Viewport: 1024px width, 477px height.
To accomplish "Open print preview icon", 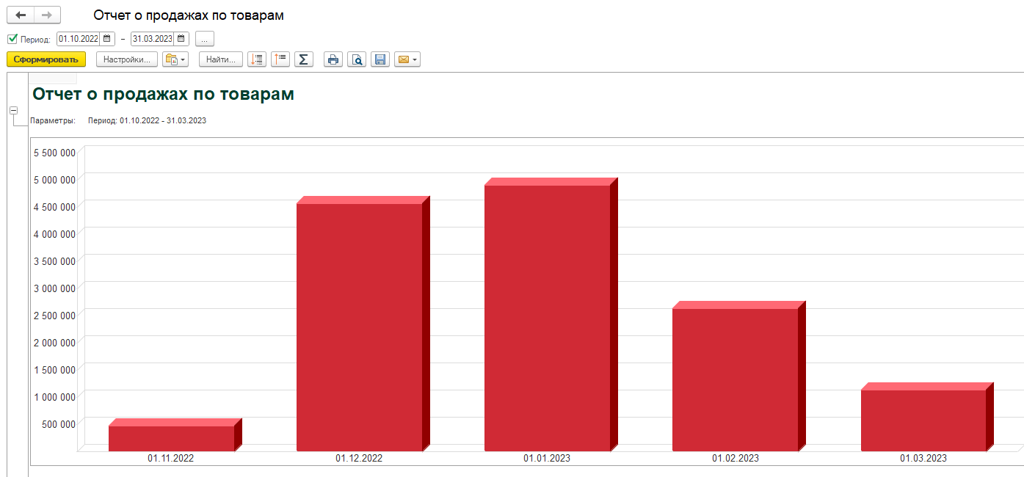I will [x=357, y=59].
